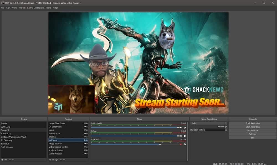Hide the happy hour e3 source
This screenshot has height=165, width=277.
tap(84, 143)
